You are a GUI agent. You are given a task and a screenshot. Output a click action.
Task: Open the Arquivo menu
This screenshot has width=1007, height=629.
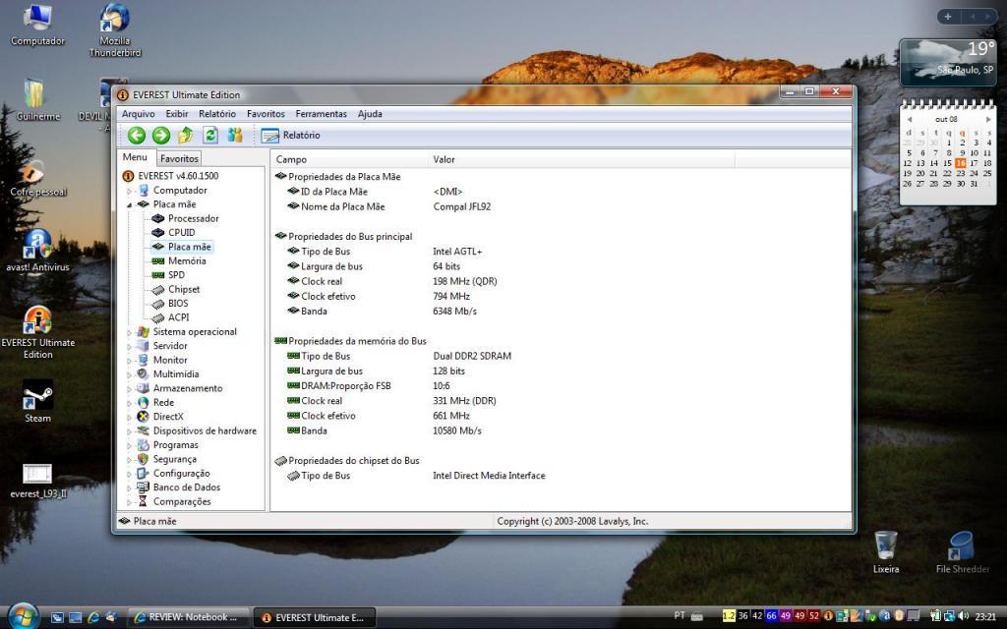tap(138, 114)
